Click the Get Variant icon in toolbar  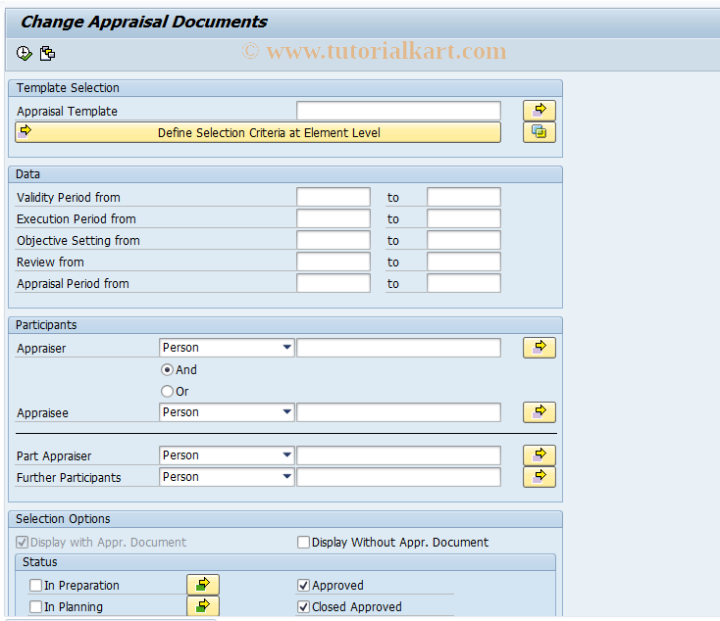pos(47,53)
